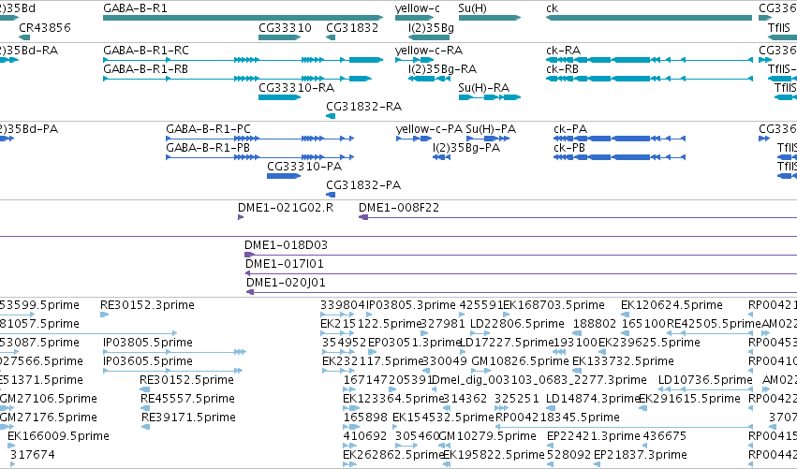This screenshot has height=469, width=797.
Task: Select the ck-PB protein label
Action: coord(569,148)
